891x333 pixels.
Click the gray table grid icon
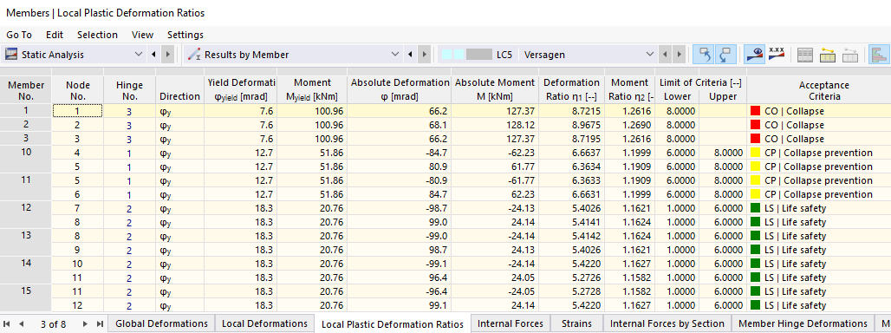804,55
